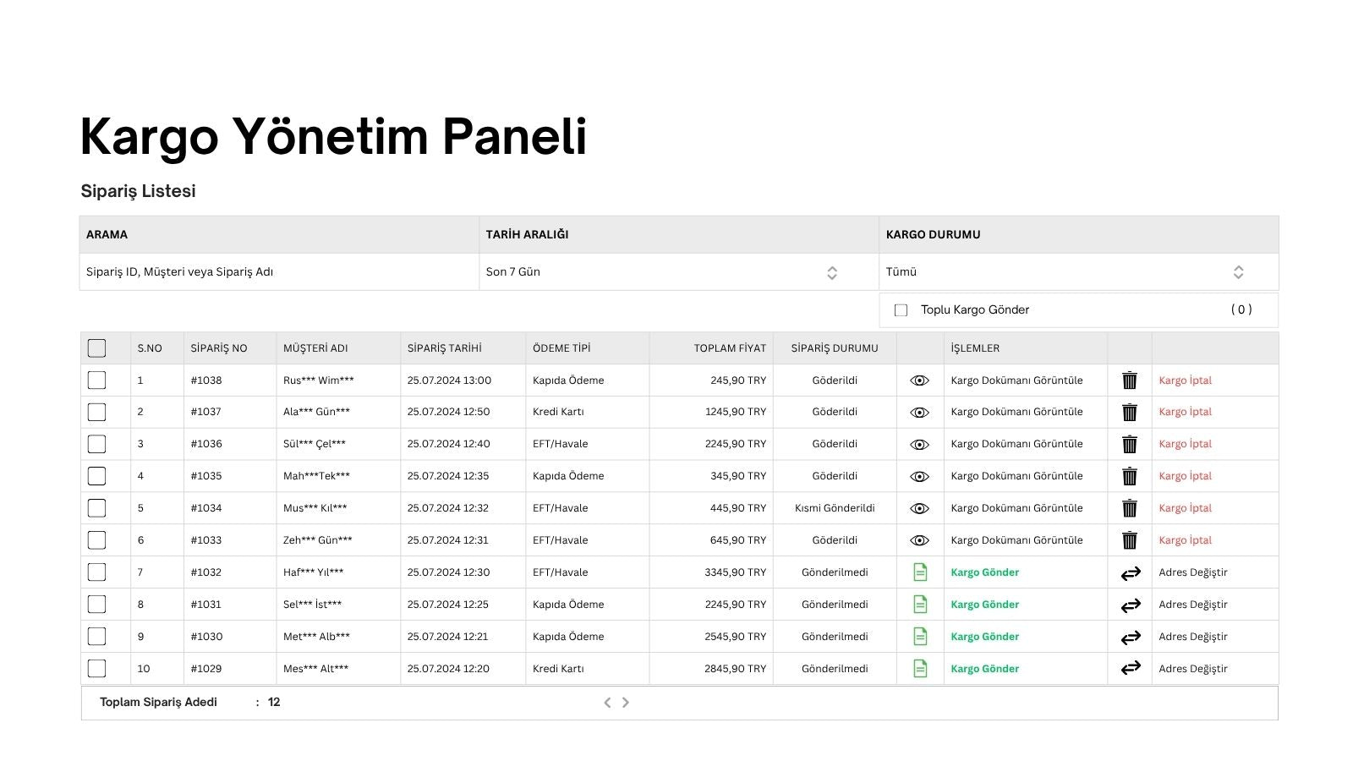Sort by the Toplam Fiyat column header
Viewport: 1353px width, 761px height.
pyautogui.click(x=730, y=348)
